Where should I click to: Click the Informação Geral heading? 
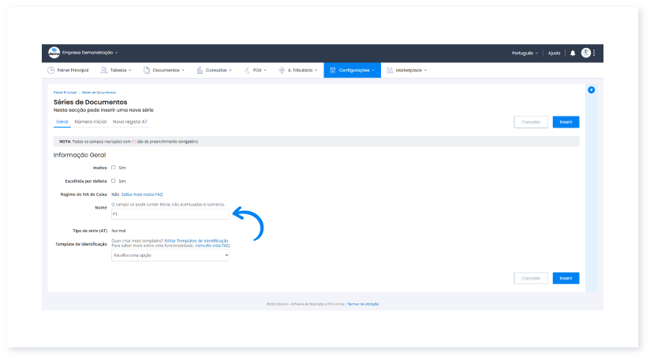(80, 155)
